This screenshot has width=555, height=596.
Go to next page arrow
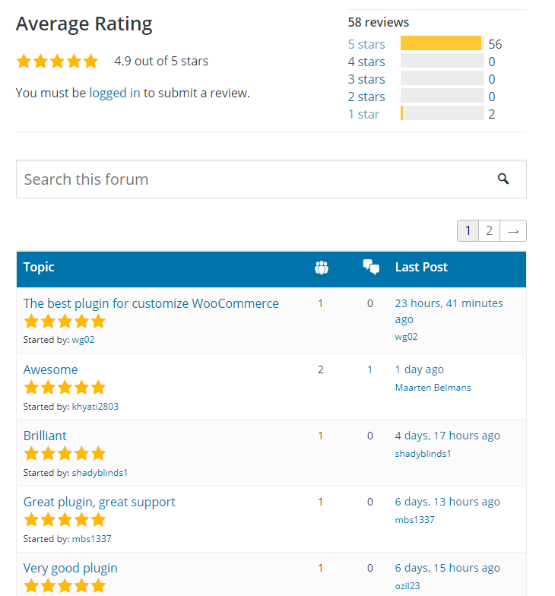tap(512, 231)
